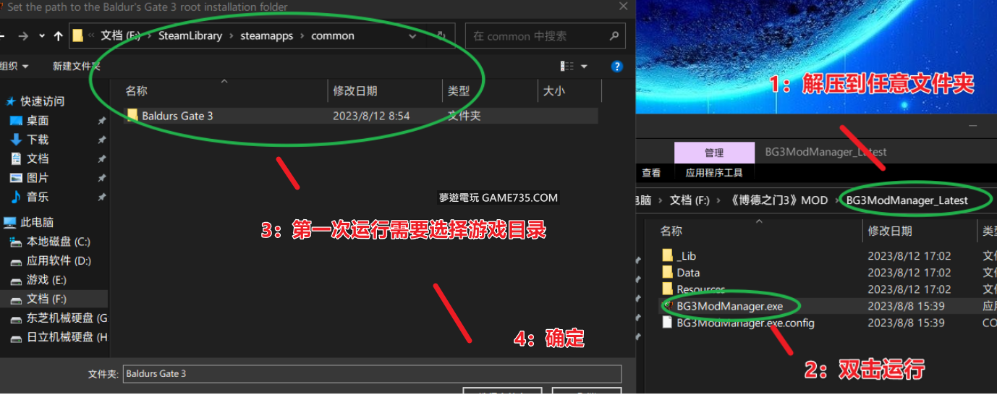Select 此电脑 in navigation pane
This screenshot has height=395, width=997.
(36, 223)
